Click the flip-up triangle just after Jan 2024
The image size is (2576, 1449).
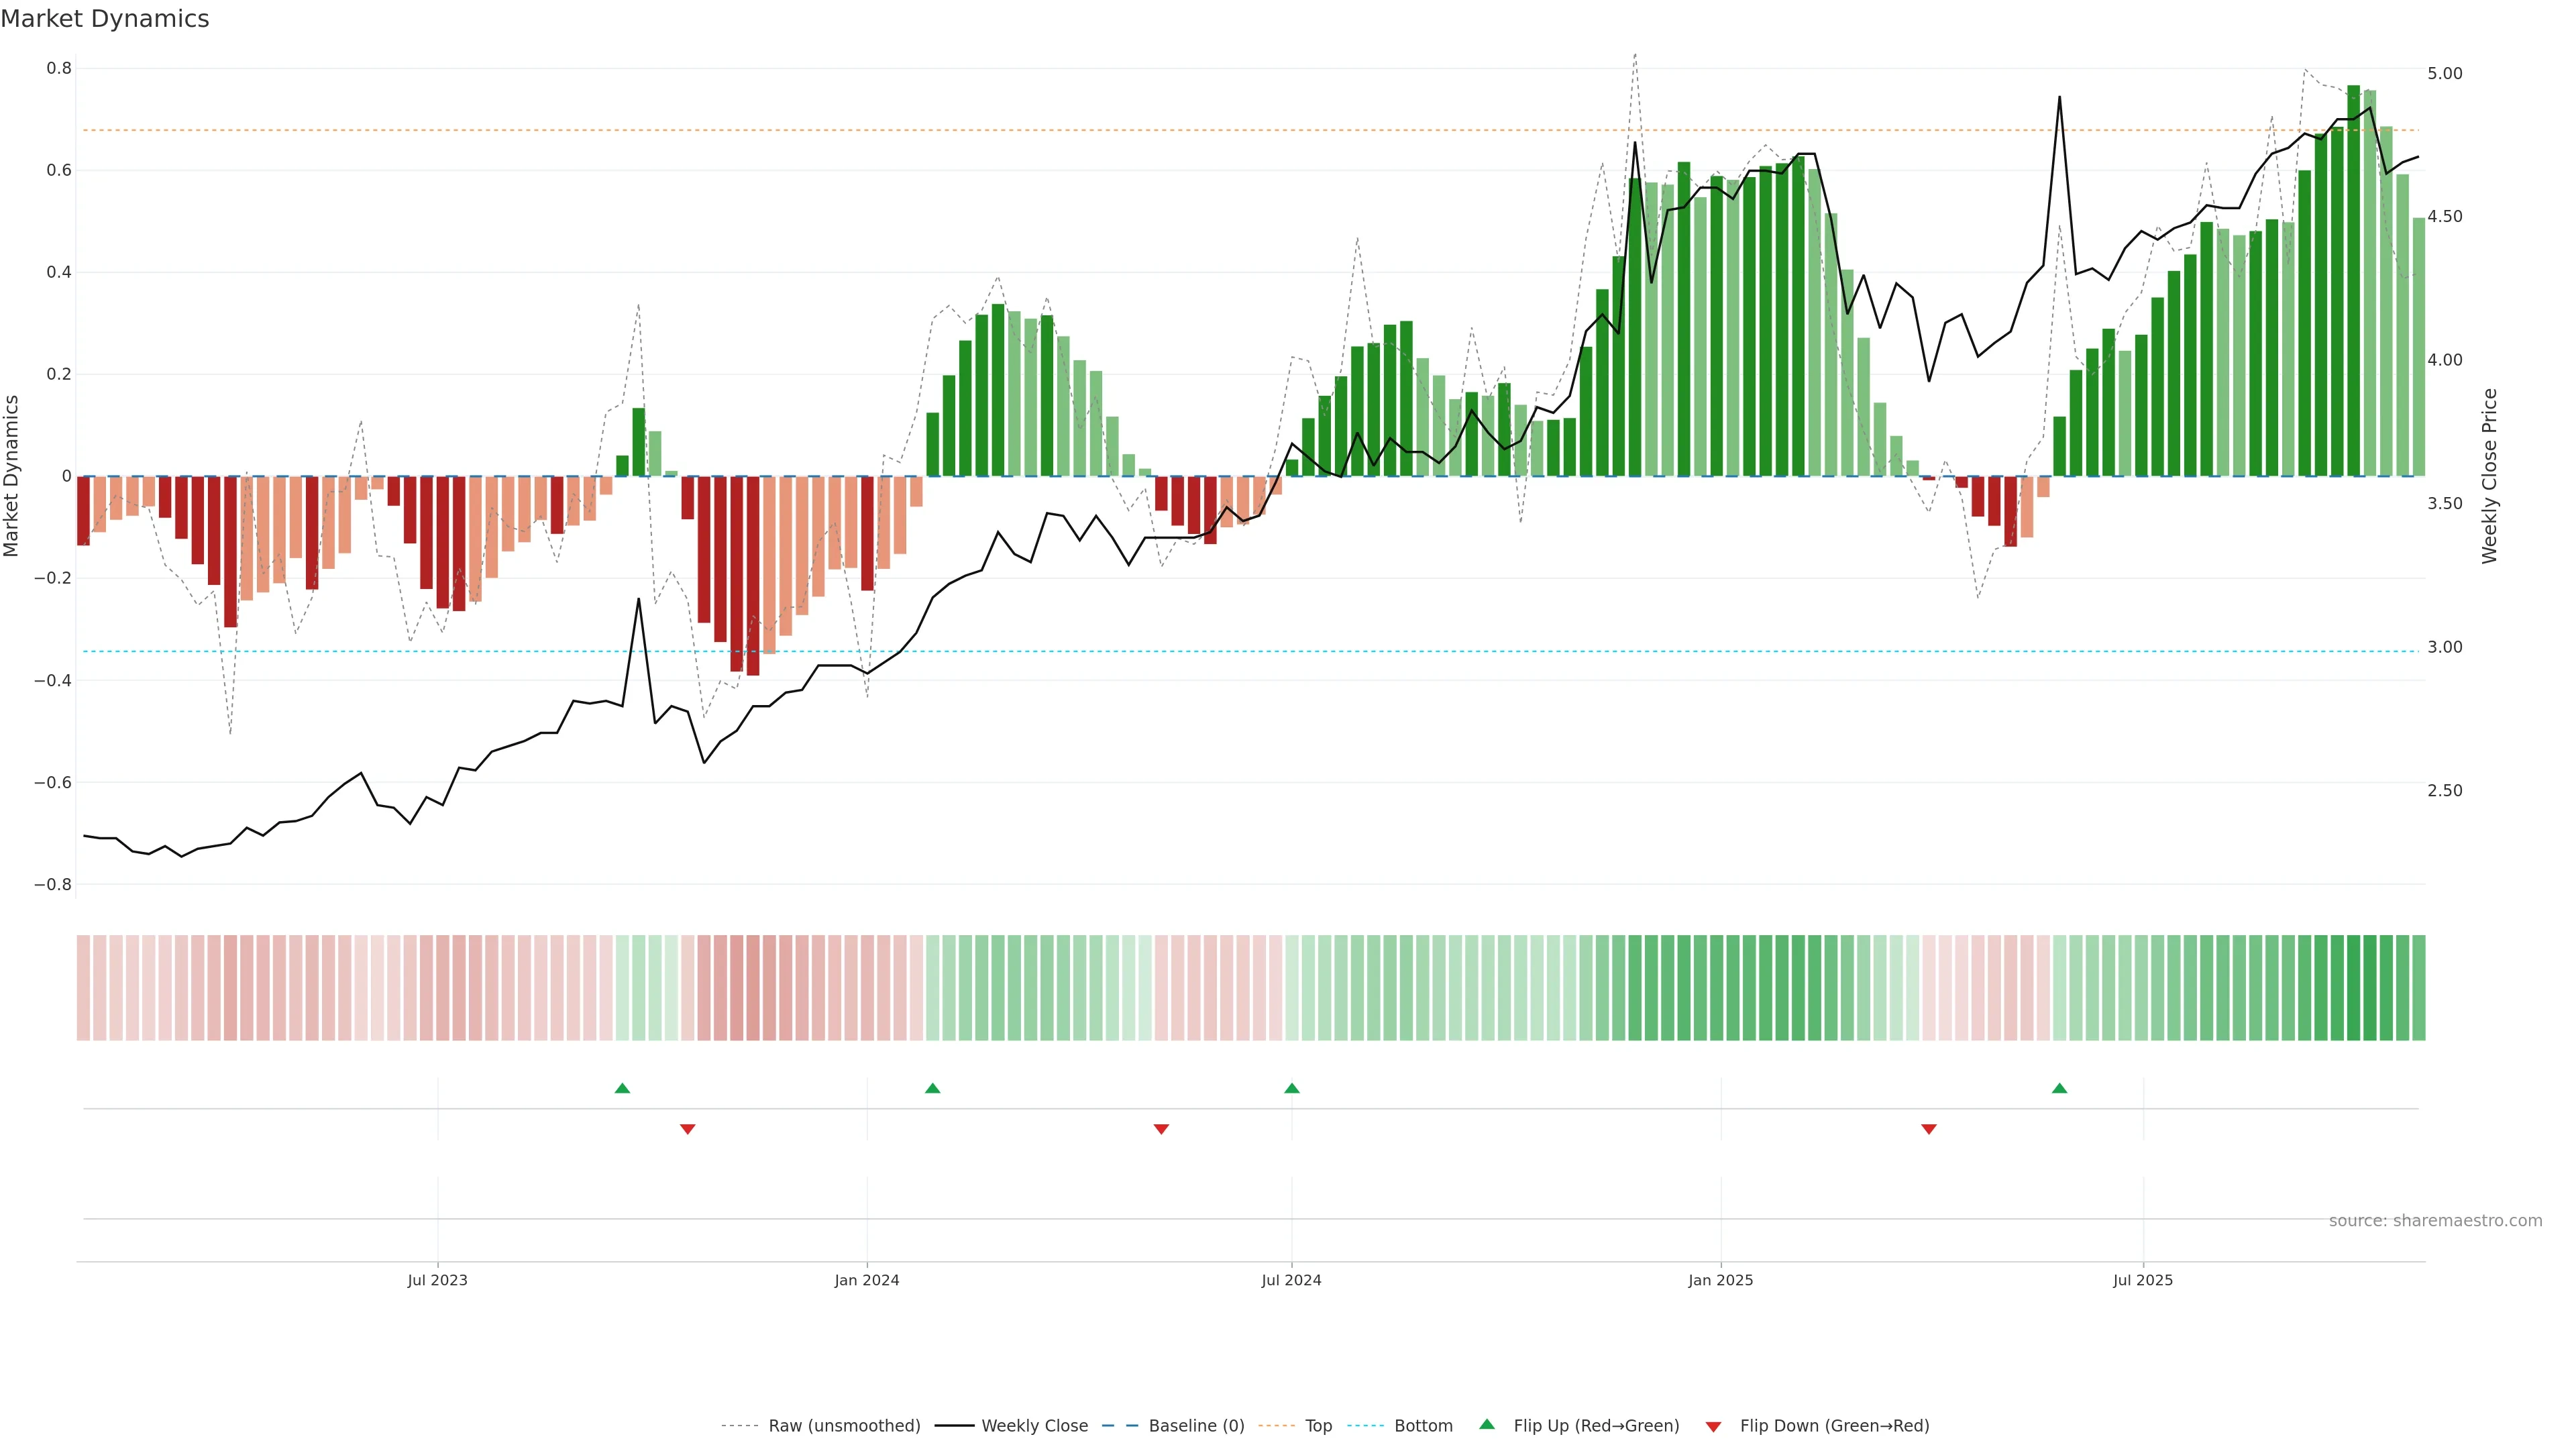(932, 1088)
